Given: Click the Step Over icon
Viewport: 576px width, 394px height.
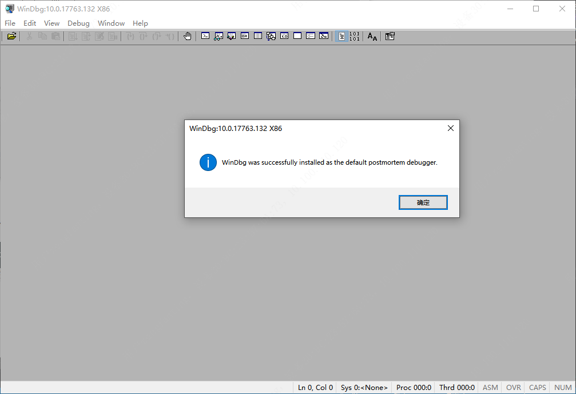Looking at the screenshot, I should coord(143,36).
